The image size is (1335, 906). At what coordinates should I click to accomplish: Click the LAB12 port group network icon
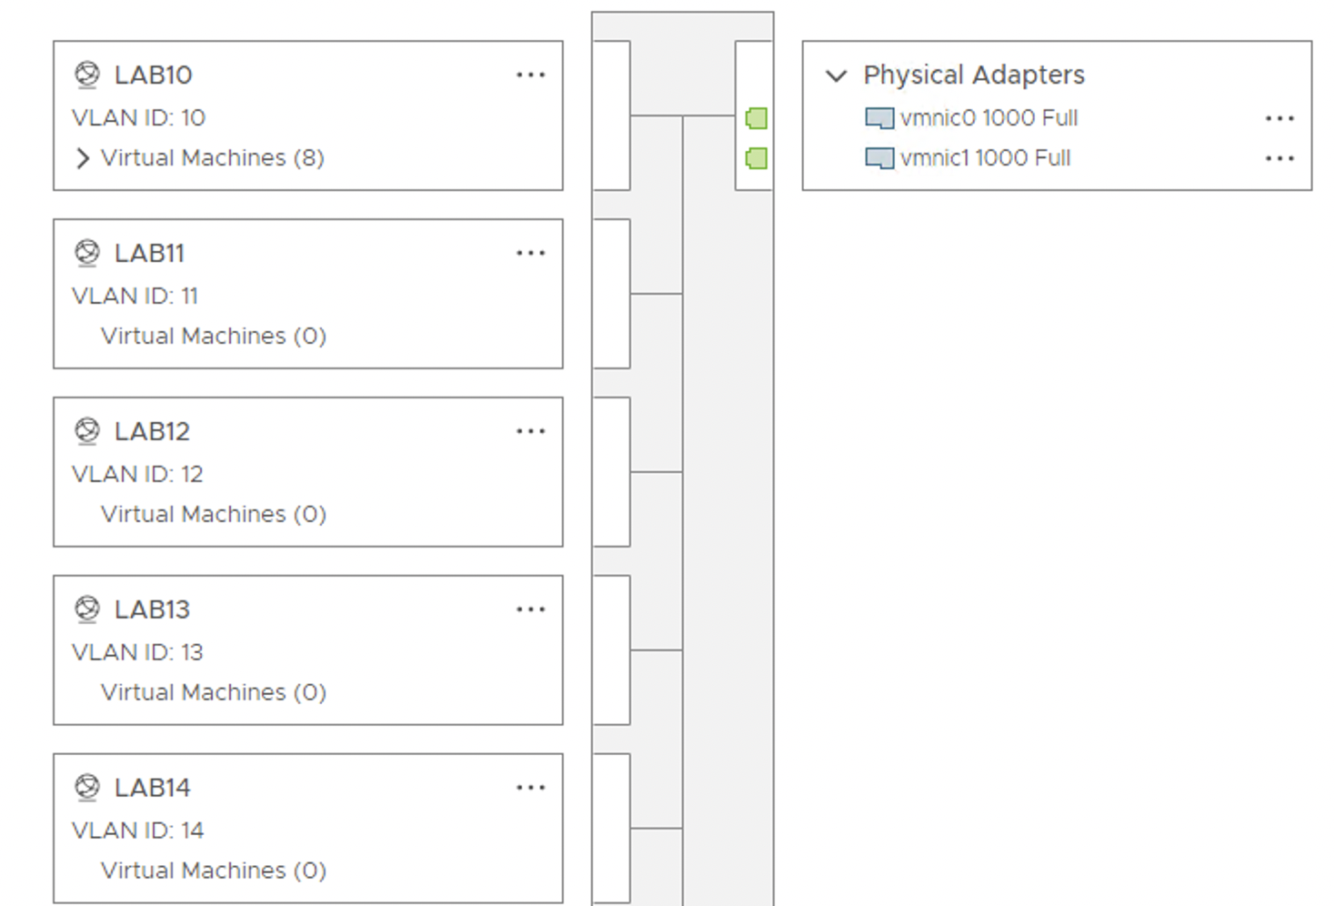coord(87,431)
